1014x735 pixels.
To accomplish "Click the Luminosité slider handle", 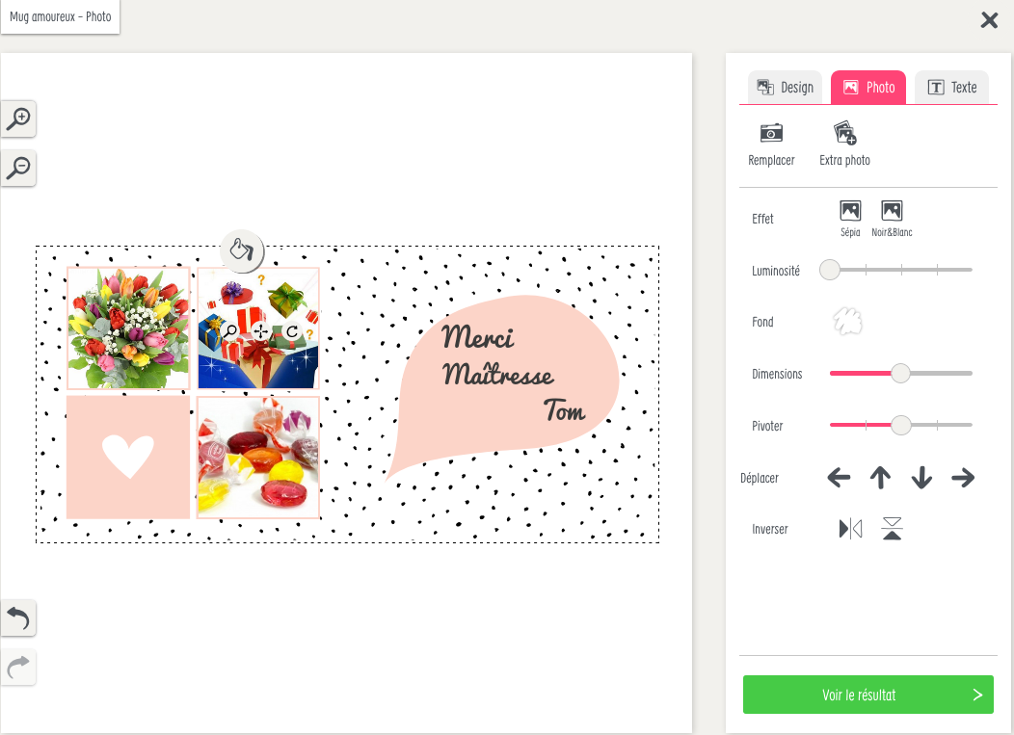I will pyautogui.click(x=830, y=270).
